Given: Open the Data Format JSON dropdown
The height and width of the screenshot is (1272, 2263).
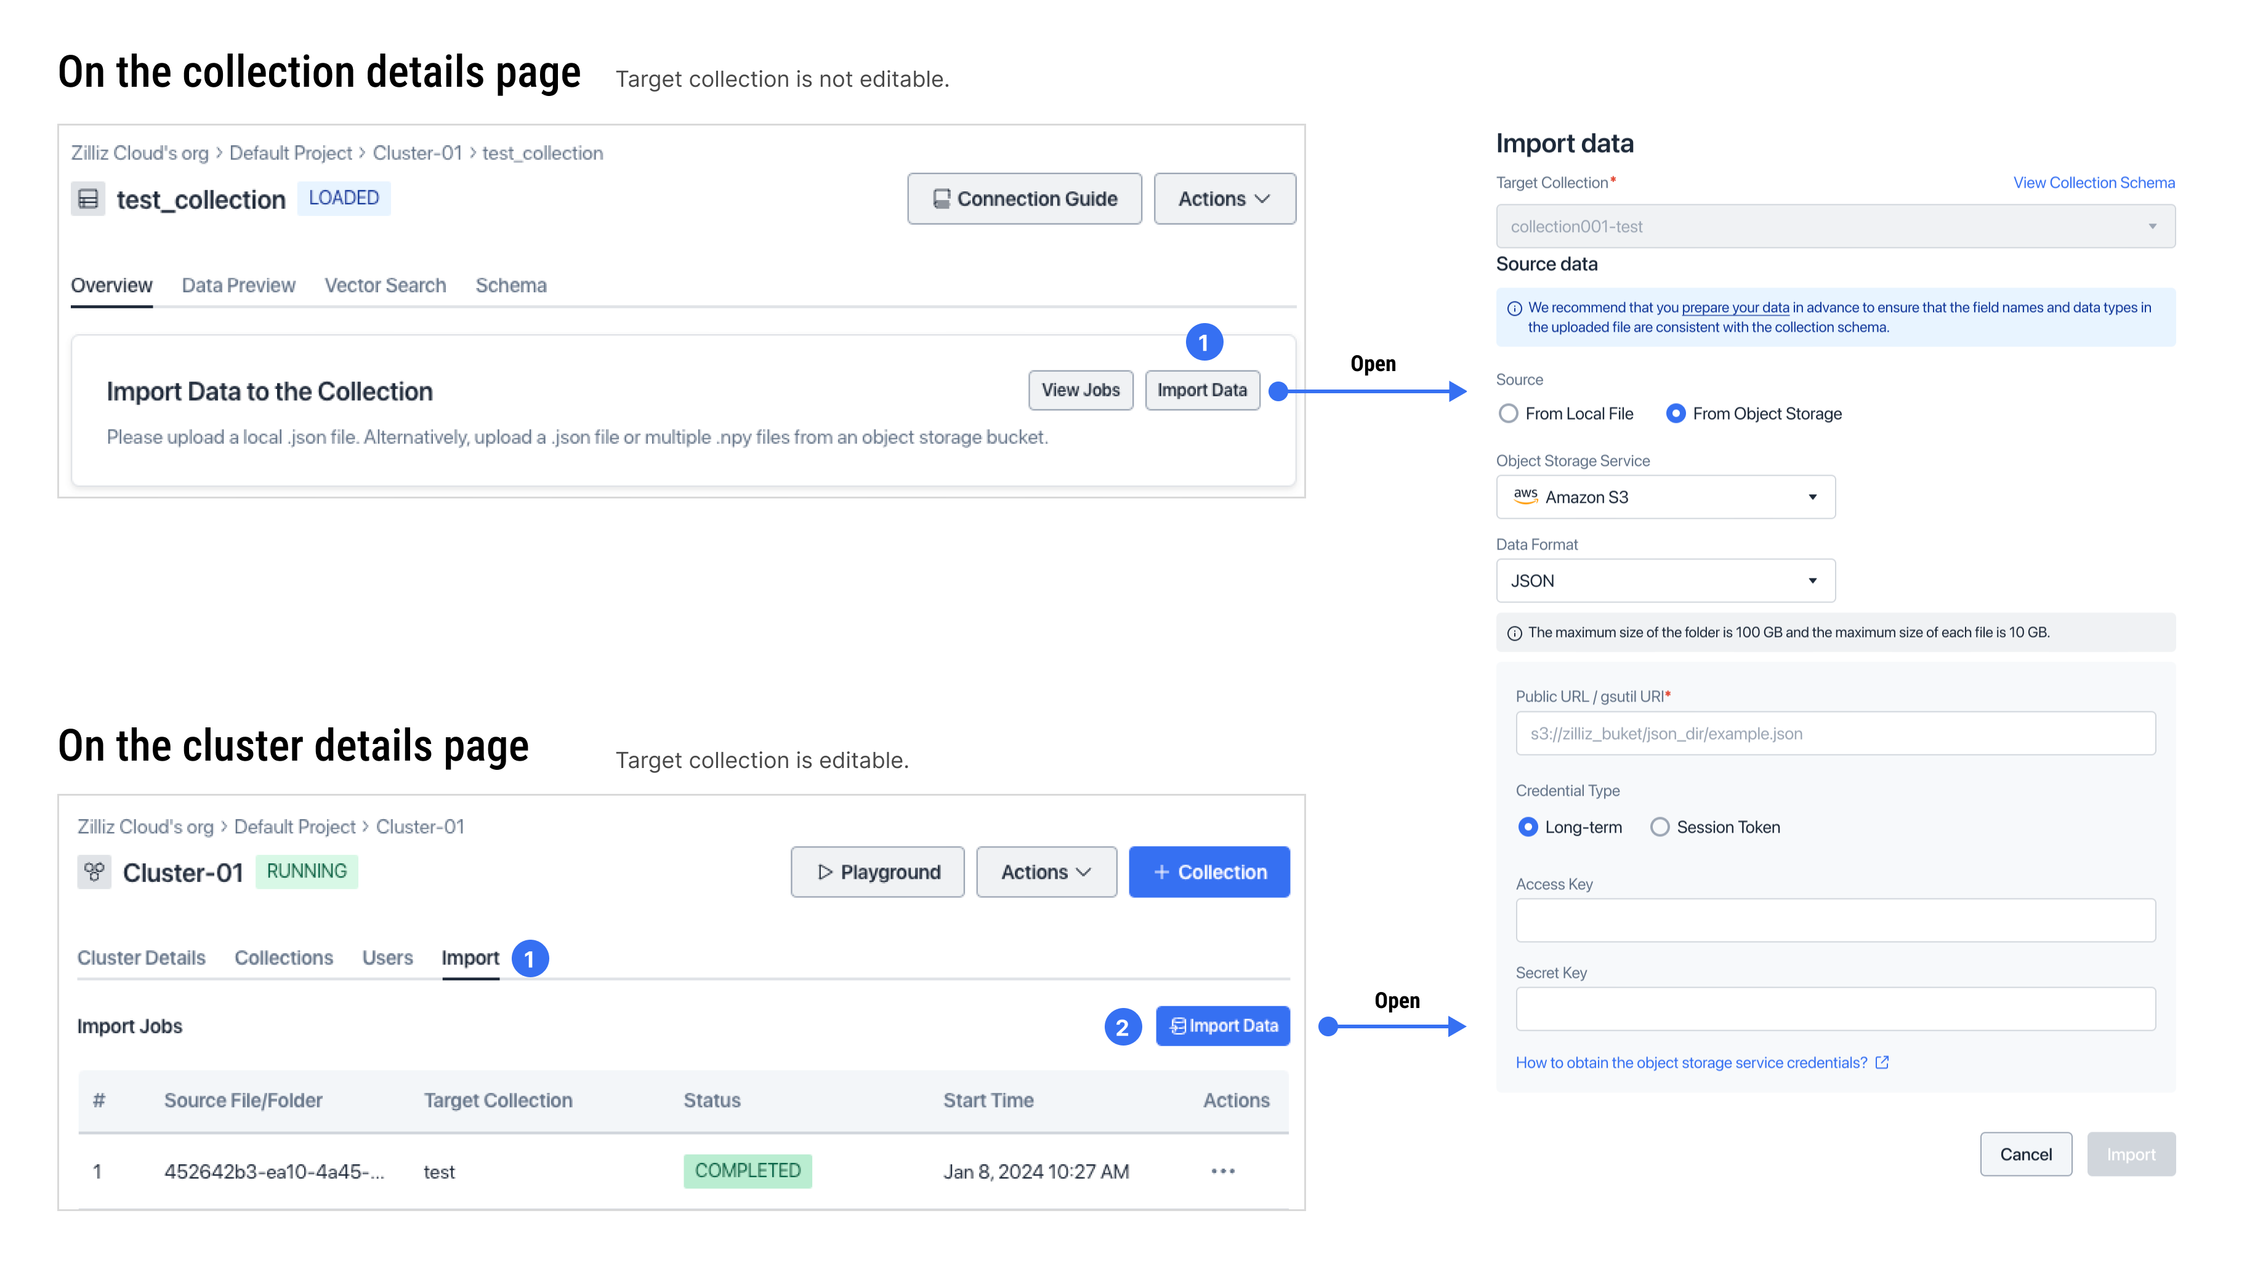Looking at the screenshot, I should pyautogui.click(x=1666, y=580).
